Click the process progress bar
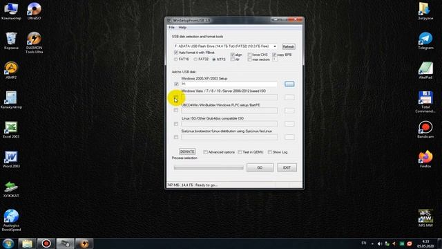The width and height of the screenshot is (442, 249). (x=209, y=167)
